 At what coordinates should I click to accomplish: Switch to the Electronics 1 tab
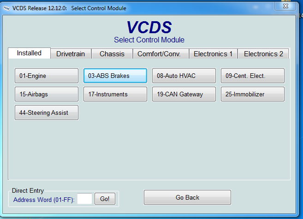tap(213, 54)
